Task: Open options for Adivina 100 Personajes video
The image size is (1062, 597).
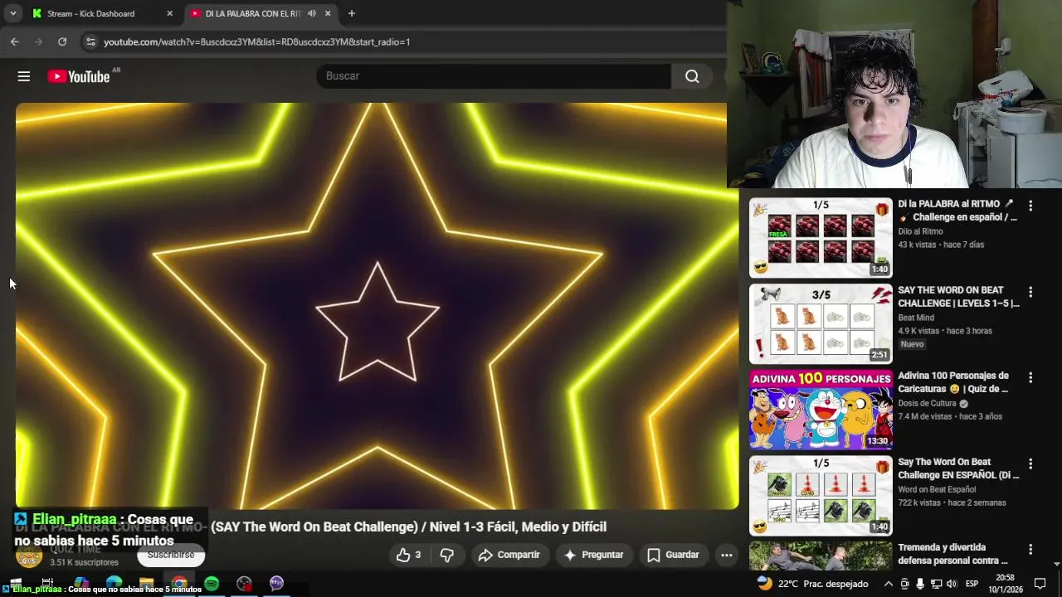Action: point(1030,377)
